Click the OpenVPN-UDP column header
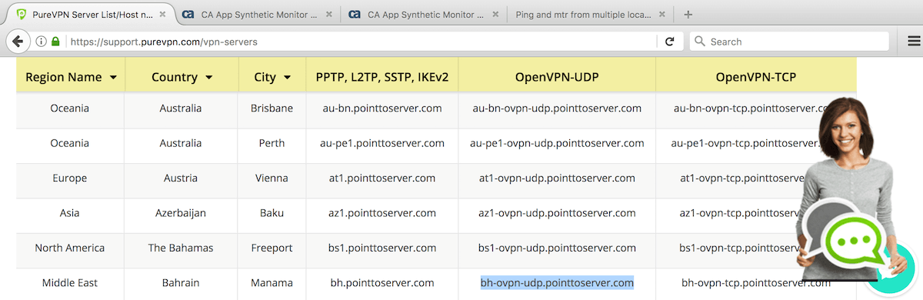The image size is (923, 300). point(557,77)
